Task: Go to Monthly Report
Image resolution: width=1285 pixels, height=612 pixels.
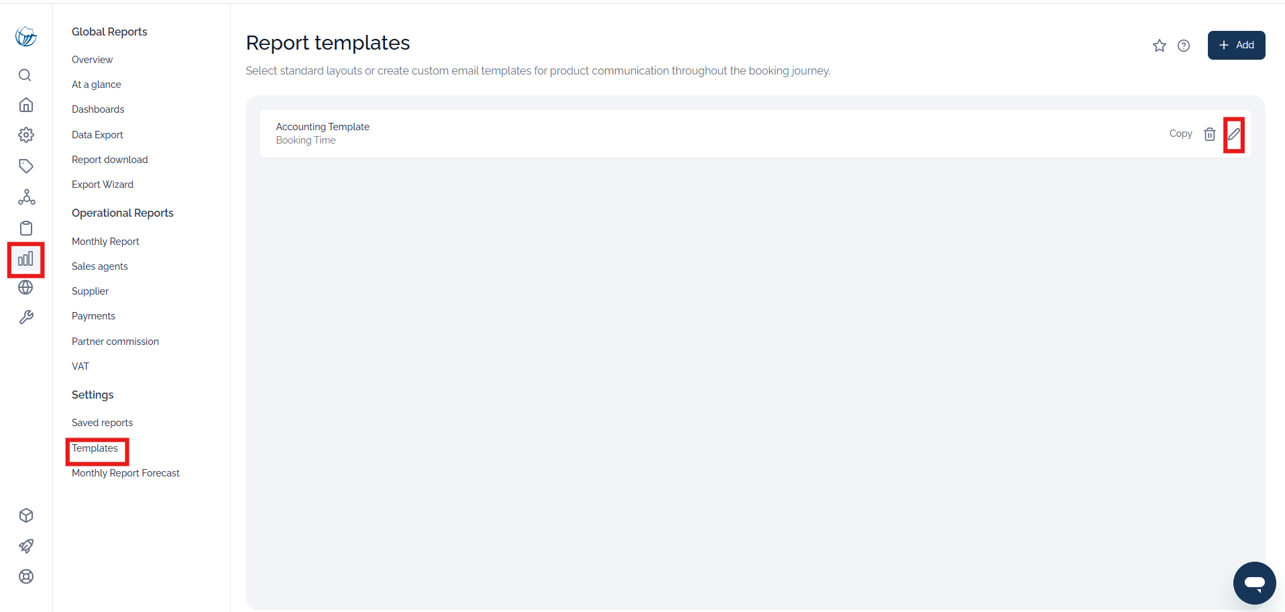Action: pyautogui.click(x=105, y=242)
